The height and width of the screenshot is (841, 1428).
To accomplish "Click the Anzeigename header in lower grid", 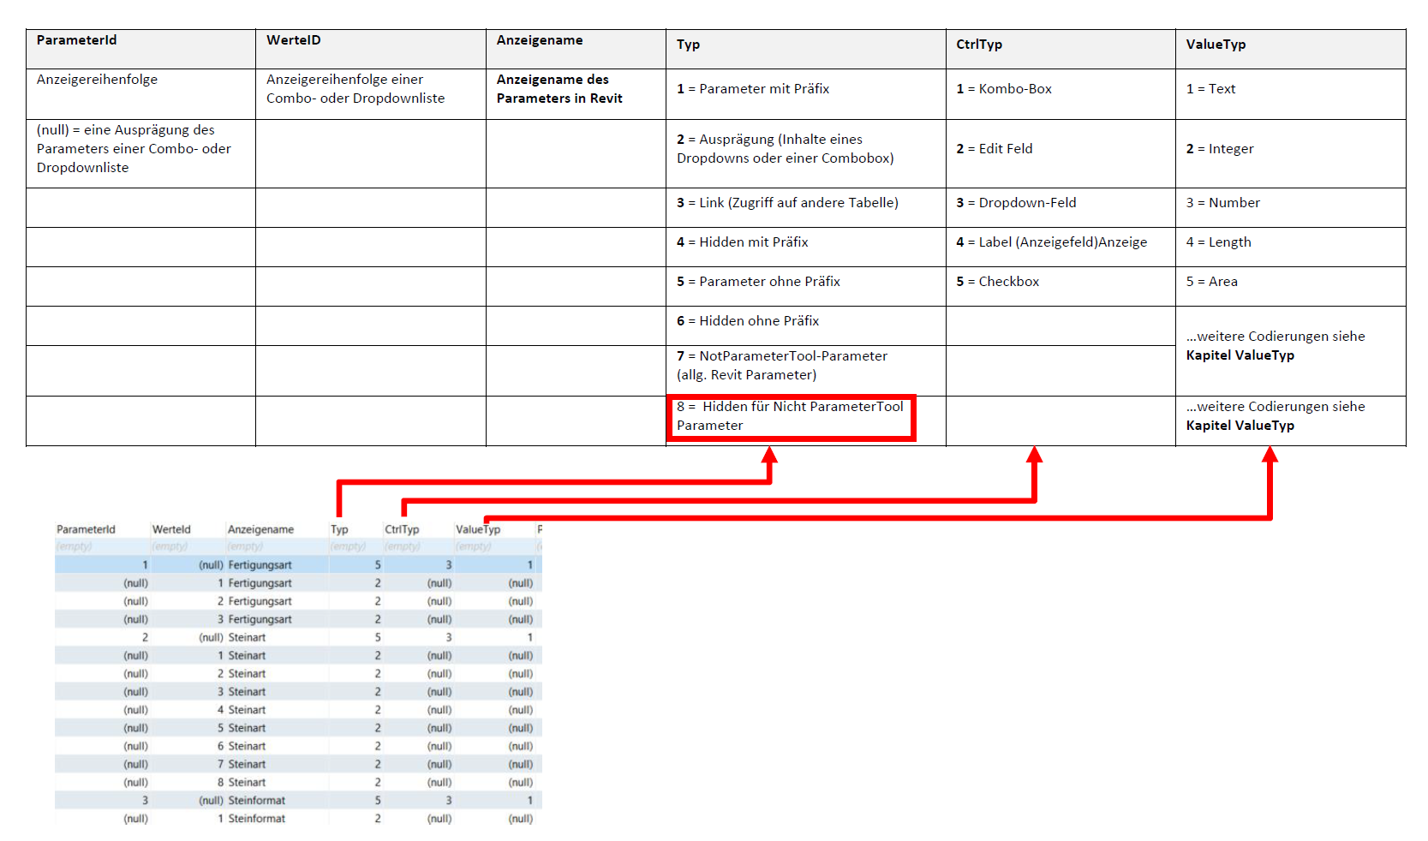I will pyautogui.click(x=260, y=529).
